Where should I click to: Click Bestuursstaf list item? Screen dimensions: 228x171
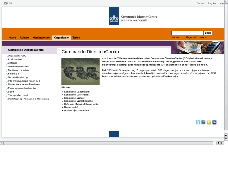(x=72, y=107)
